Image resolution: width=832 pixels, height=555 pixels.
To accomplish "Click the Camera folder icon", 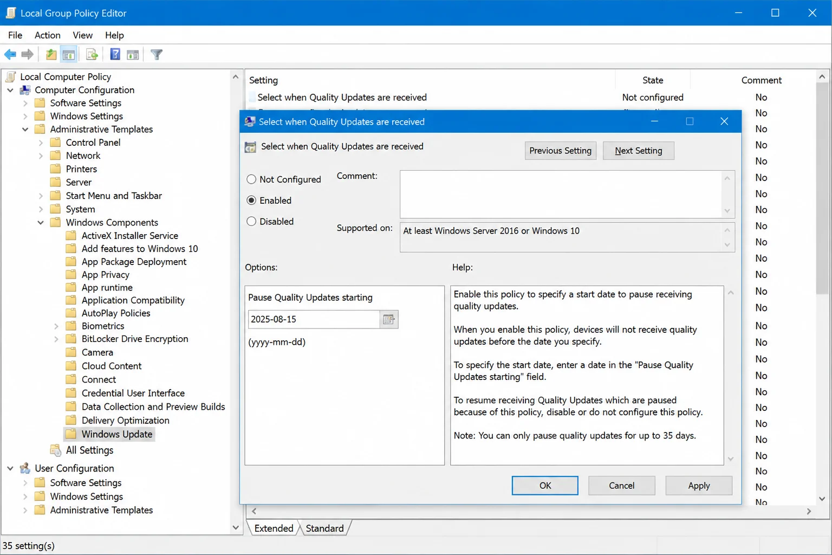I will (71, 352).
